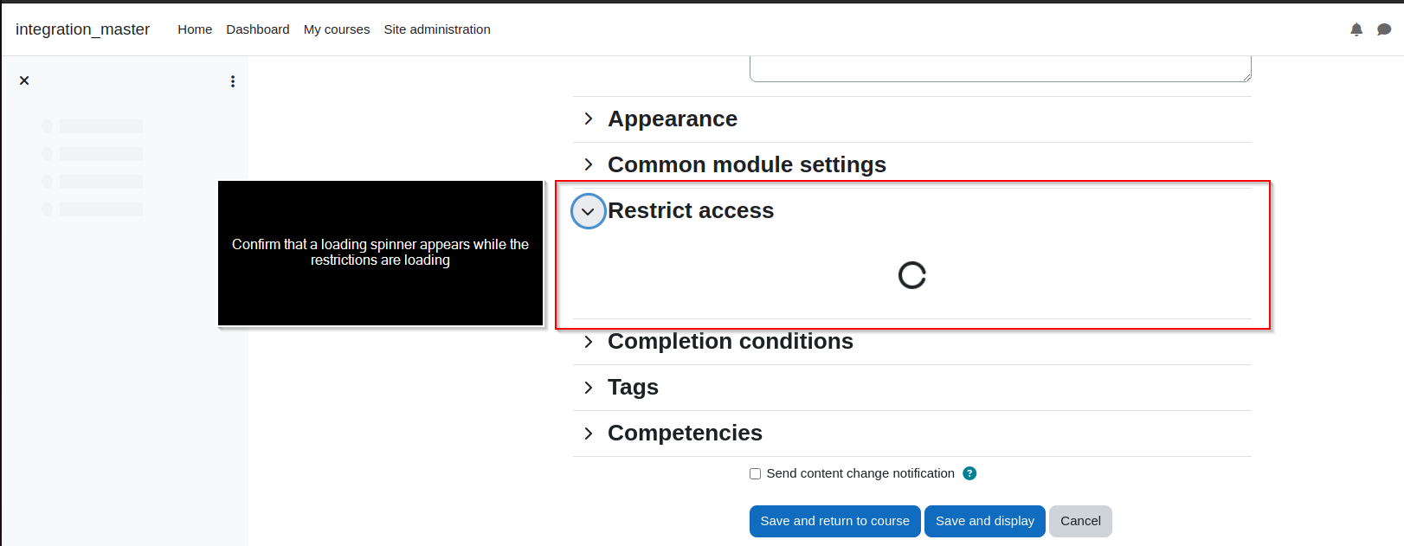The image size is (1404, 546).
Task: Expand the Completion conditions section
Action: tap(589, 342)
